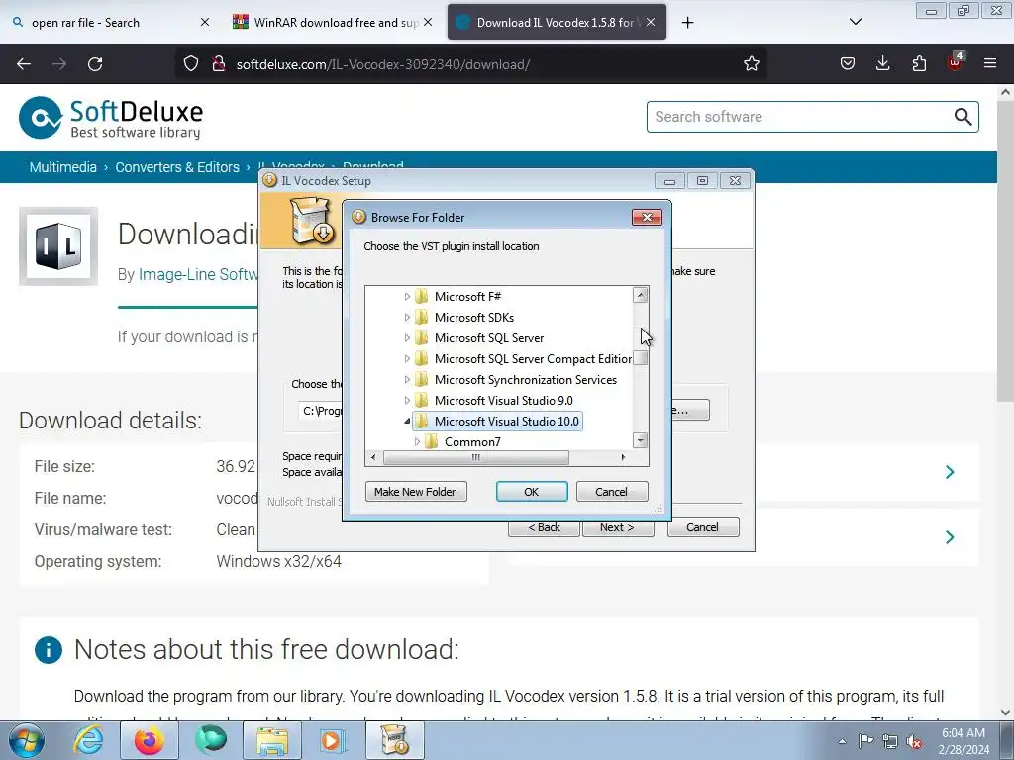
Task: Expand the Common7 folder
Action: click(x=417, y=442)
